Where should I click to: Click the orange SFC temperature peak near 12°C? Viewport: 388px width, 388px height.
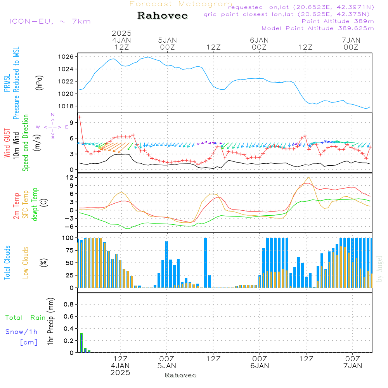pos(309,177)
